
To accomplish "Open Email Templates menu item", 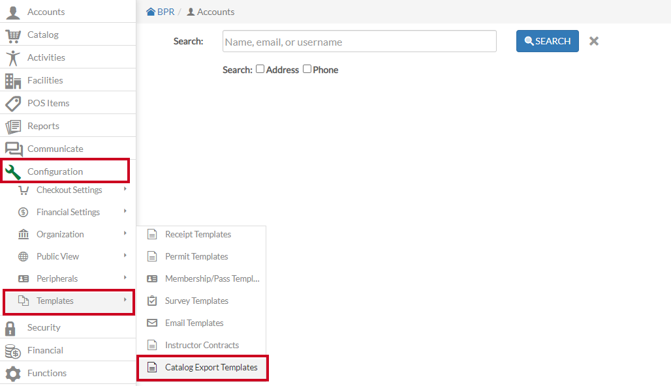I will (x=201, y=323).
